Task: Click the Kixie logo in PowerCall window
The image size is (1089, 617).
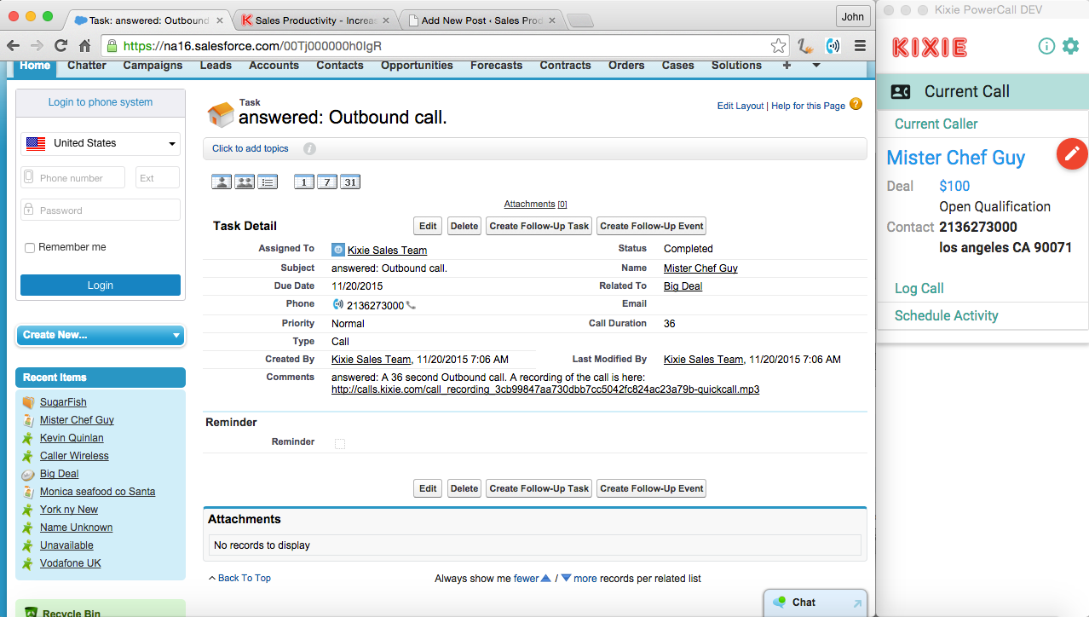Action: pyautogui.click(x=929, y=47)
